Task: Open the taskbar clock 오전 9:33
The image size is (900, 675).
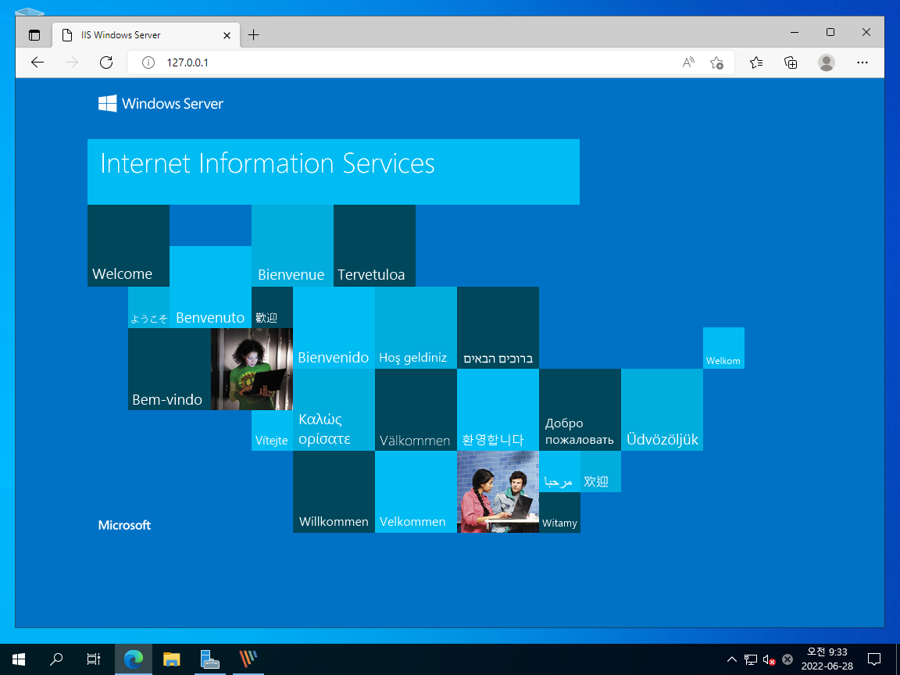Action: coord(827,659)
